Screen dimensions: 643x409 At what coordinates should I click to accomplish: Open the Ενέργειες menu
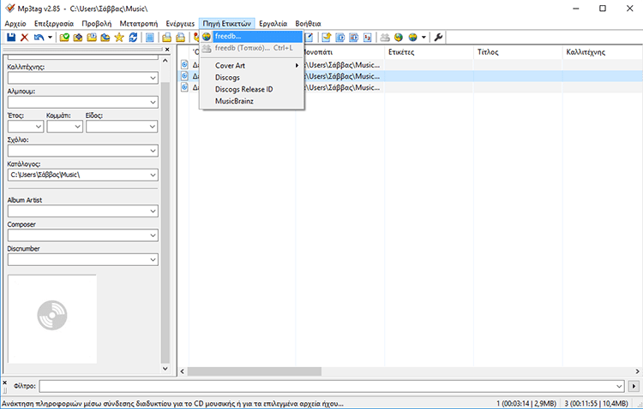[x=180, y=23]
